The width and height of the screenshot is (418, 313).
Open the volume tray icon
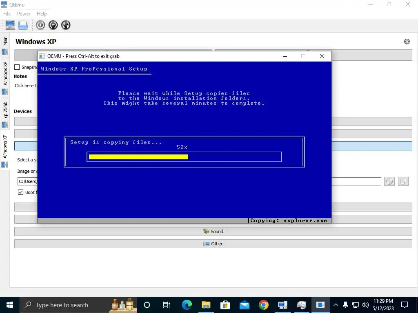[365, 305]
